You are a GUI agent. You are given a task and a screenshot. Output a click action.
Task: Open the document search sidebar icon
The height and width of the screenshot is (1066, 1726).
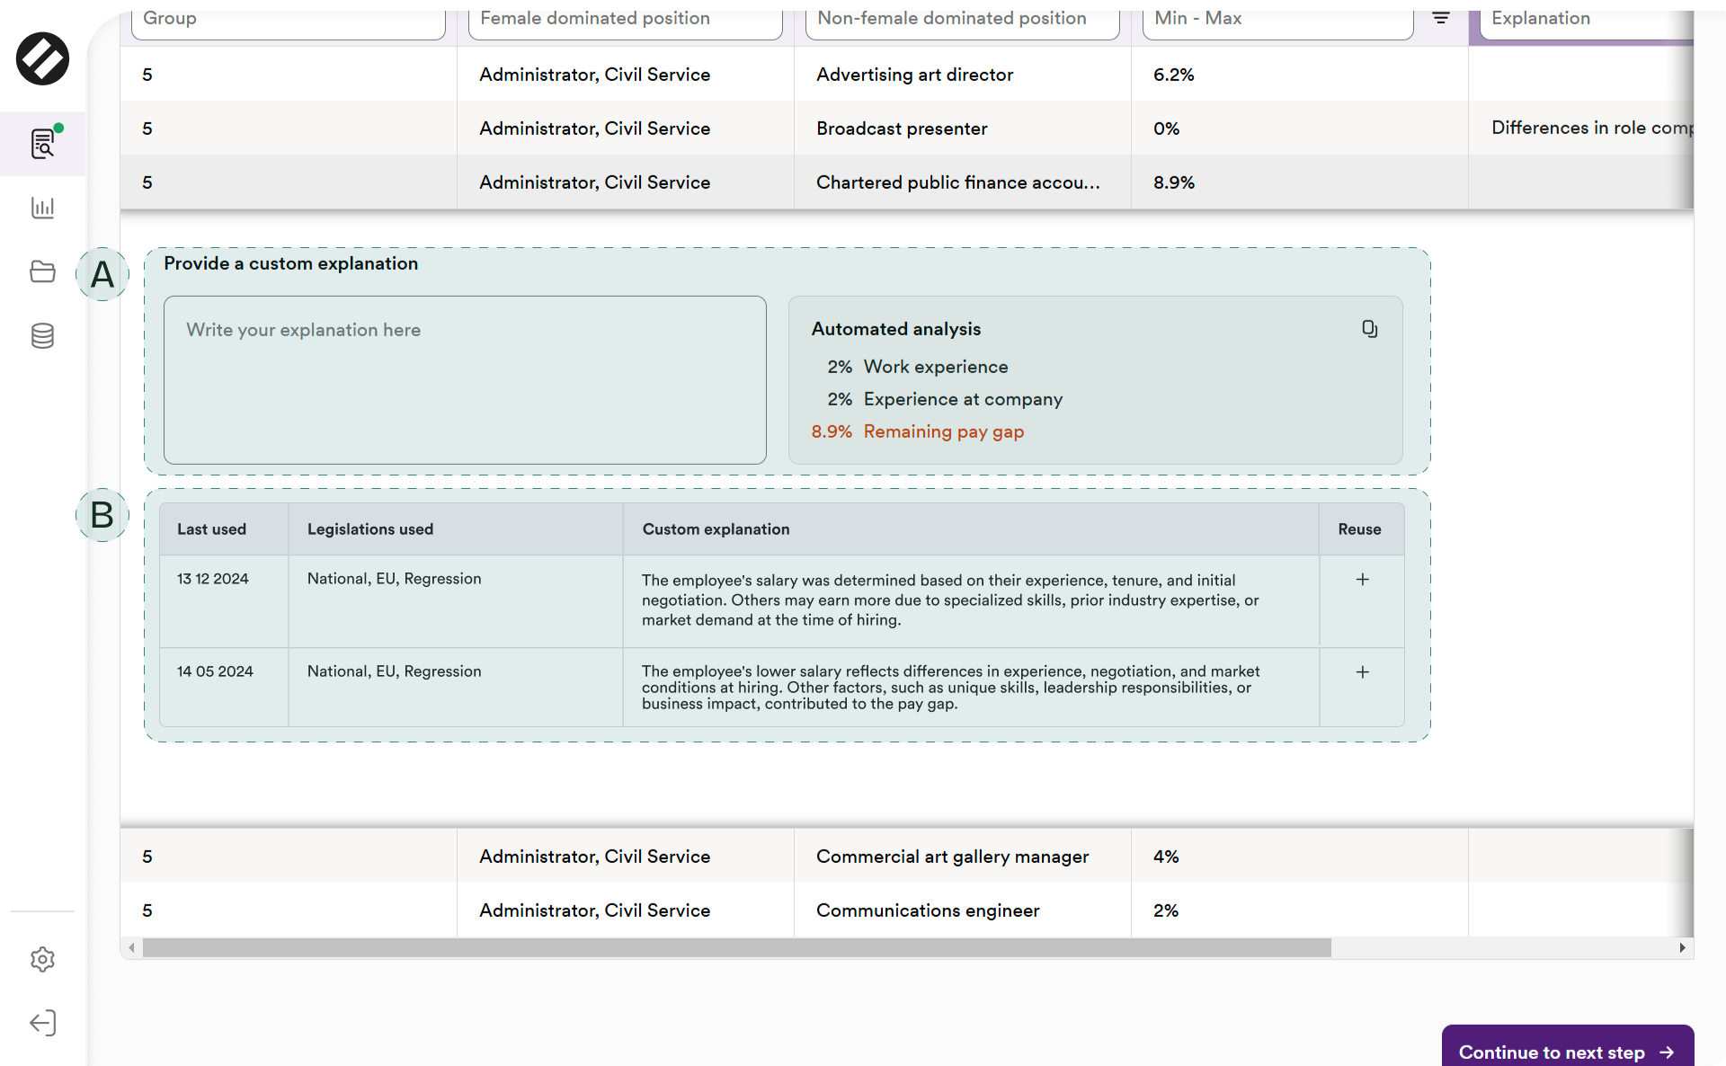42,143
